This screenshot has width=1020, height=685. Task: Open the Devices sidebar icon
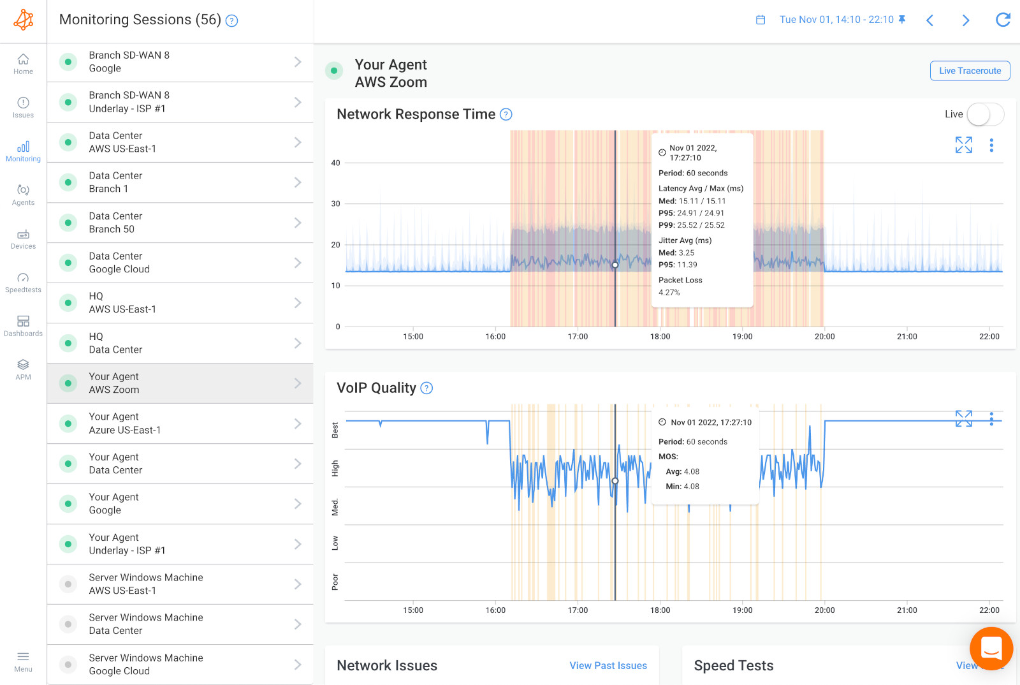[x=23, y=238]
